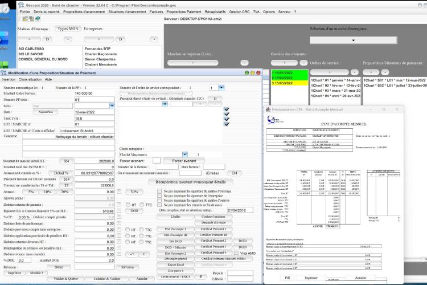Click the Date réception état de situation field

[240, 210]
